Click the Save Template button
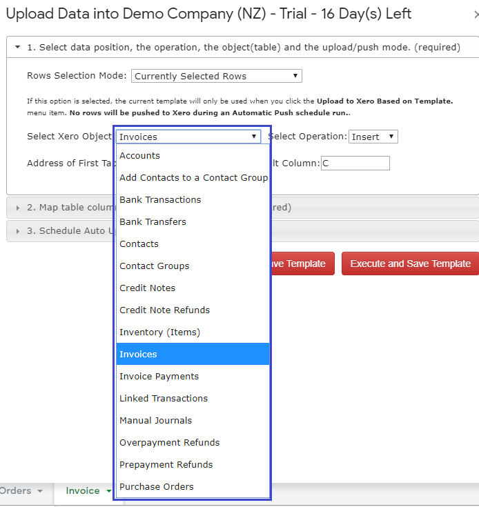Image resolution: width=479 pixels, height=507 pixels. [303, 264]
